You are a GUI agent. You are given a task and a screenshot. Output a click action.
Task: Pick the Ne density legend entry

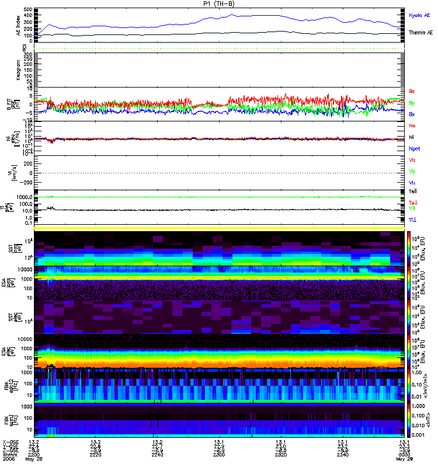tap(412, 126)
